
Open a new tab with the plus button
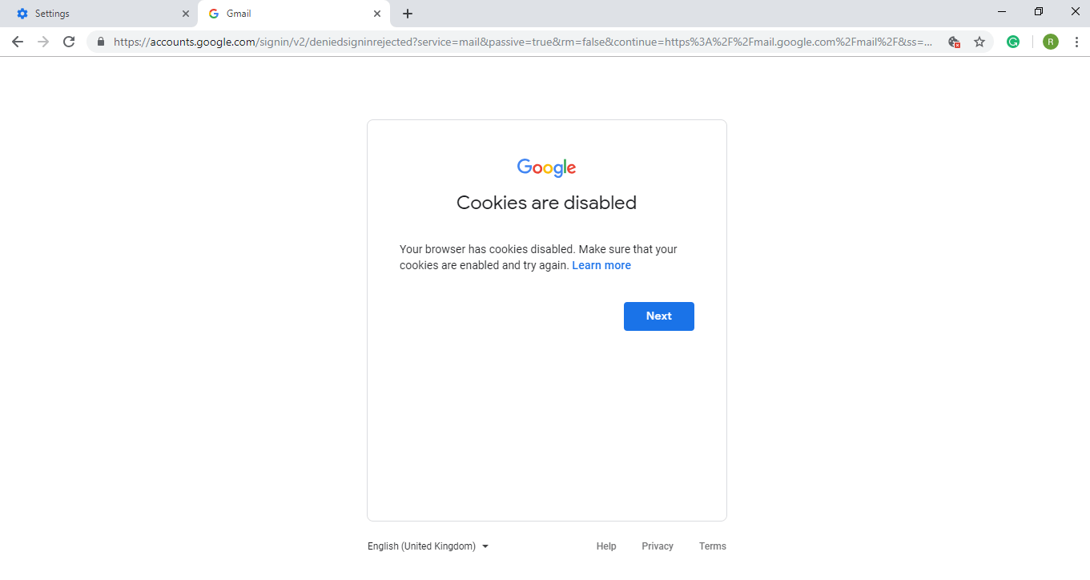pos(408,14)
